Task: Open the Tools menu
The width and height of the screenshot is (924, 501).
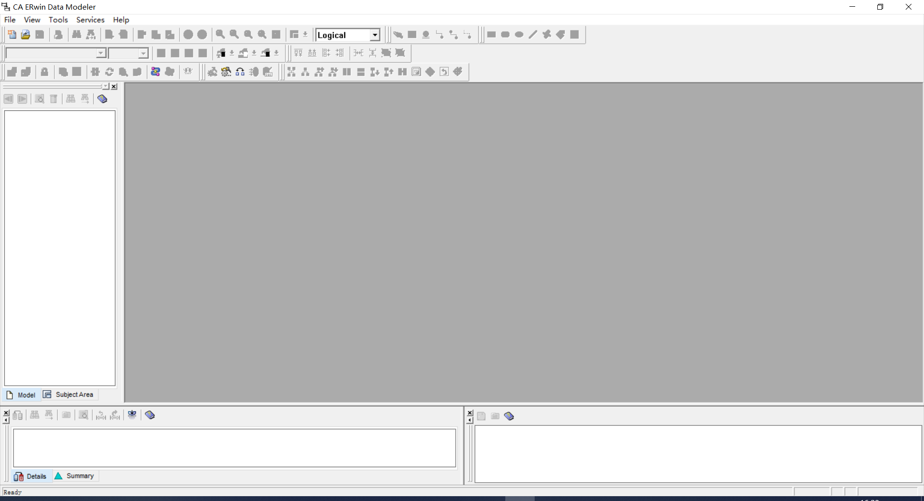Action: (x=58, y=20)
